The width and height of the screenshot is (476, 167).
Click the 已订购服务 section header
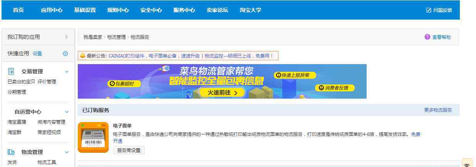pos(96,110)
